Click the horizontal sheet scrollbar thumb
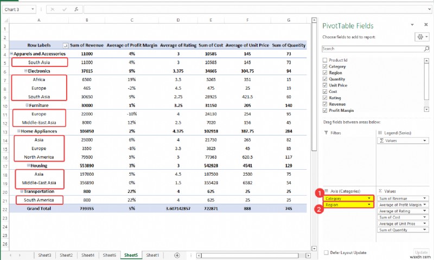This screenshot has height=260, width=434. click(250, 256)
